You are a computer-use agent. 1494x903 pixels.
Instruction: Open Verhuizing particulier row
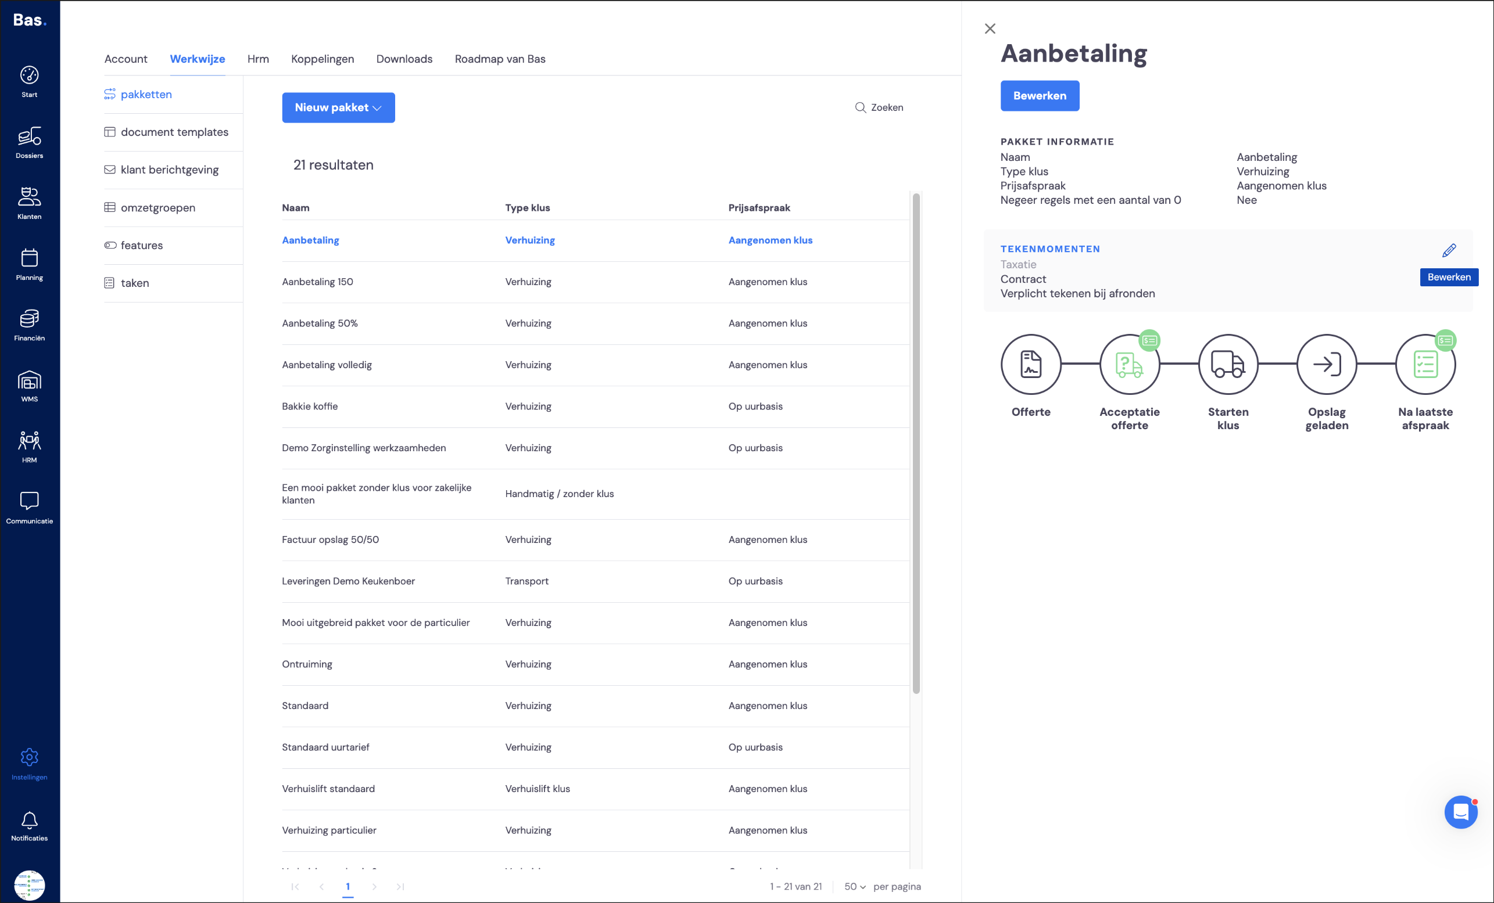pyautogui.click(x=595, y=830)
